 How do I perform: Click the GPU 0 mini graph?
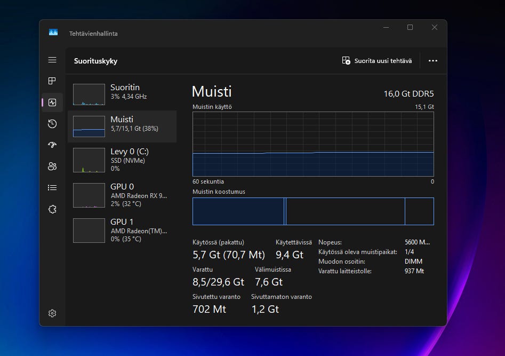[89, 195]
